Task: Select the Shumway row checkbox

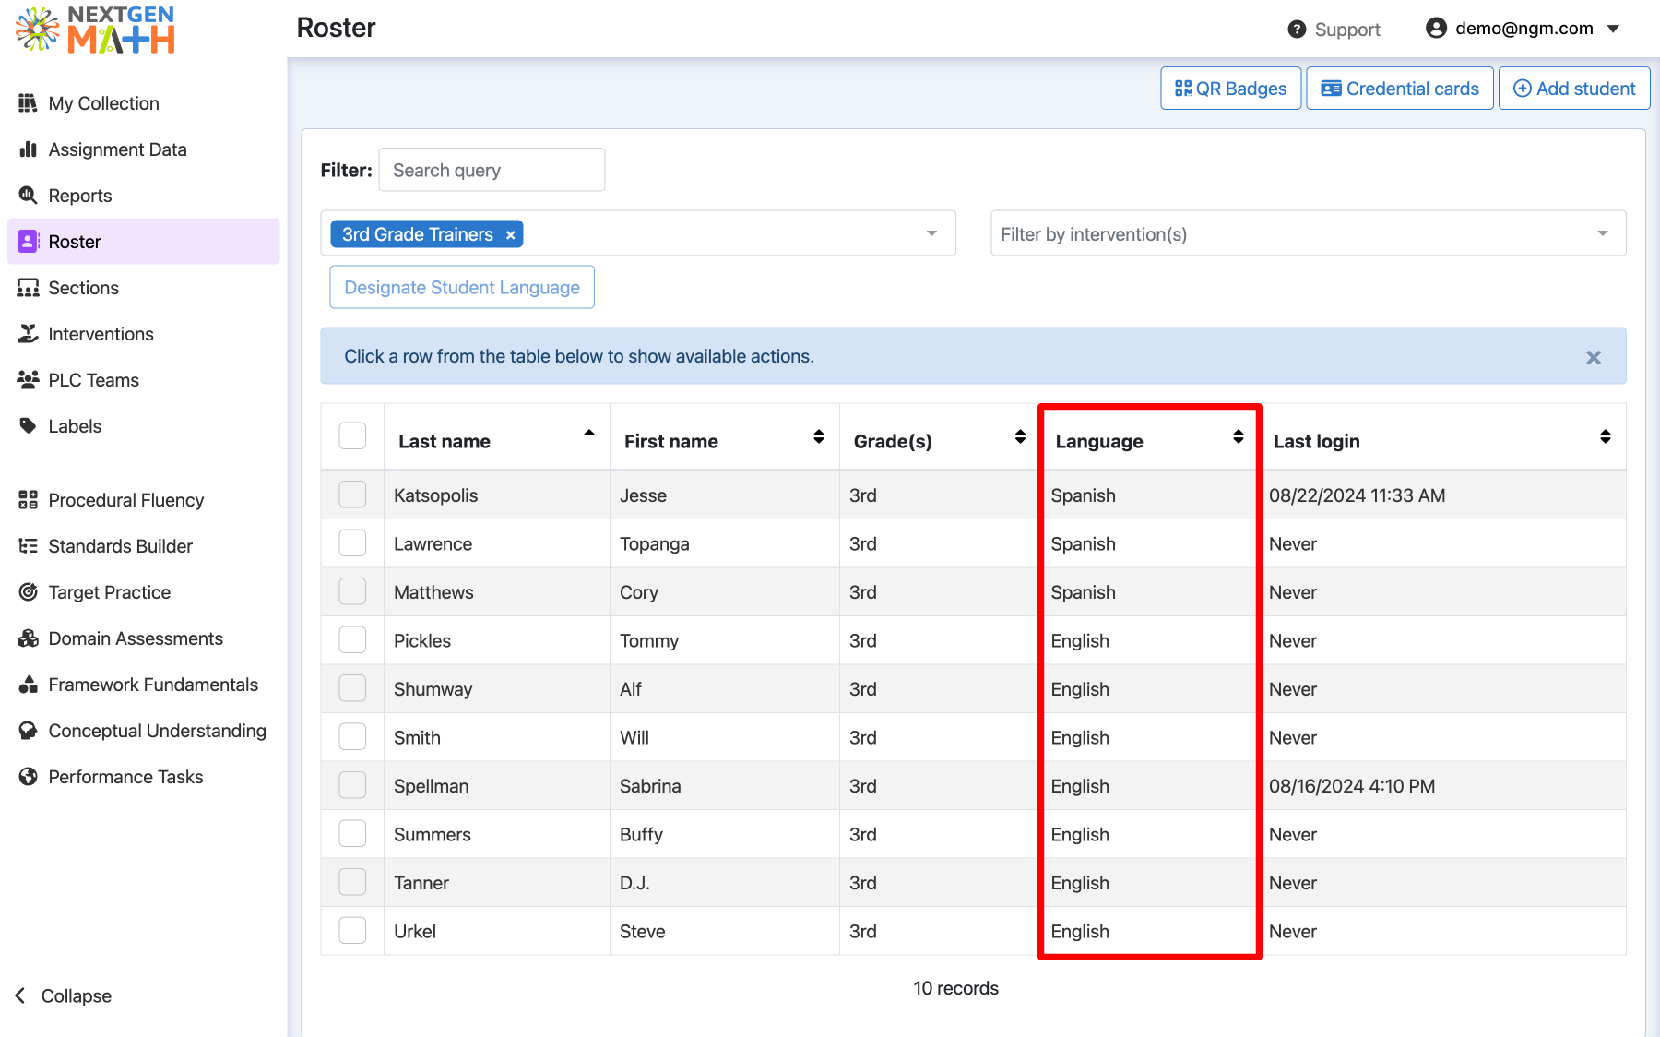Action: pyautogui.click(x=352, y=688)
